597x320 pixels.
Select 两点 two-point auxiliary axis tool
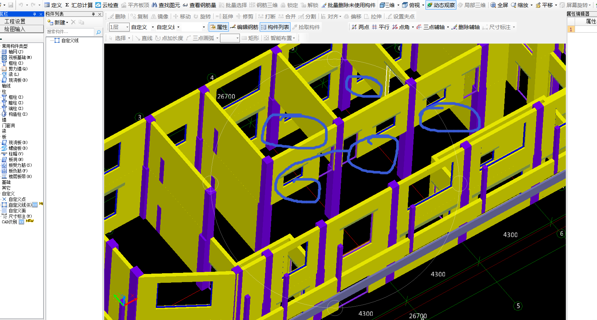click(360, 27)
